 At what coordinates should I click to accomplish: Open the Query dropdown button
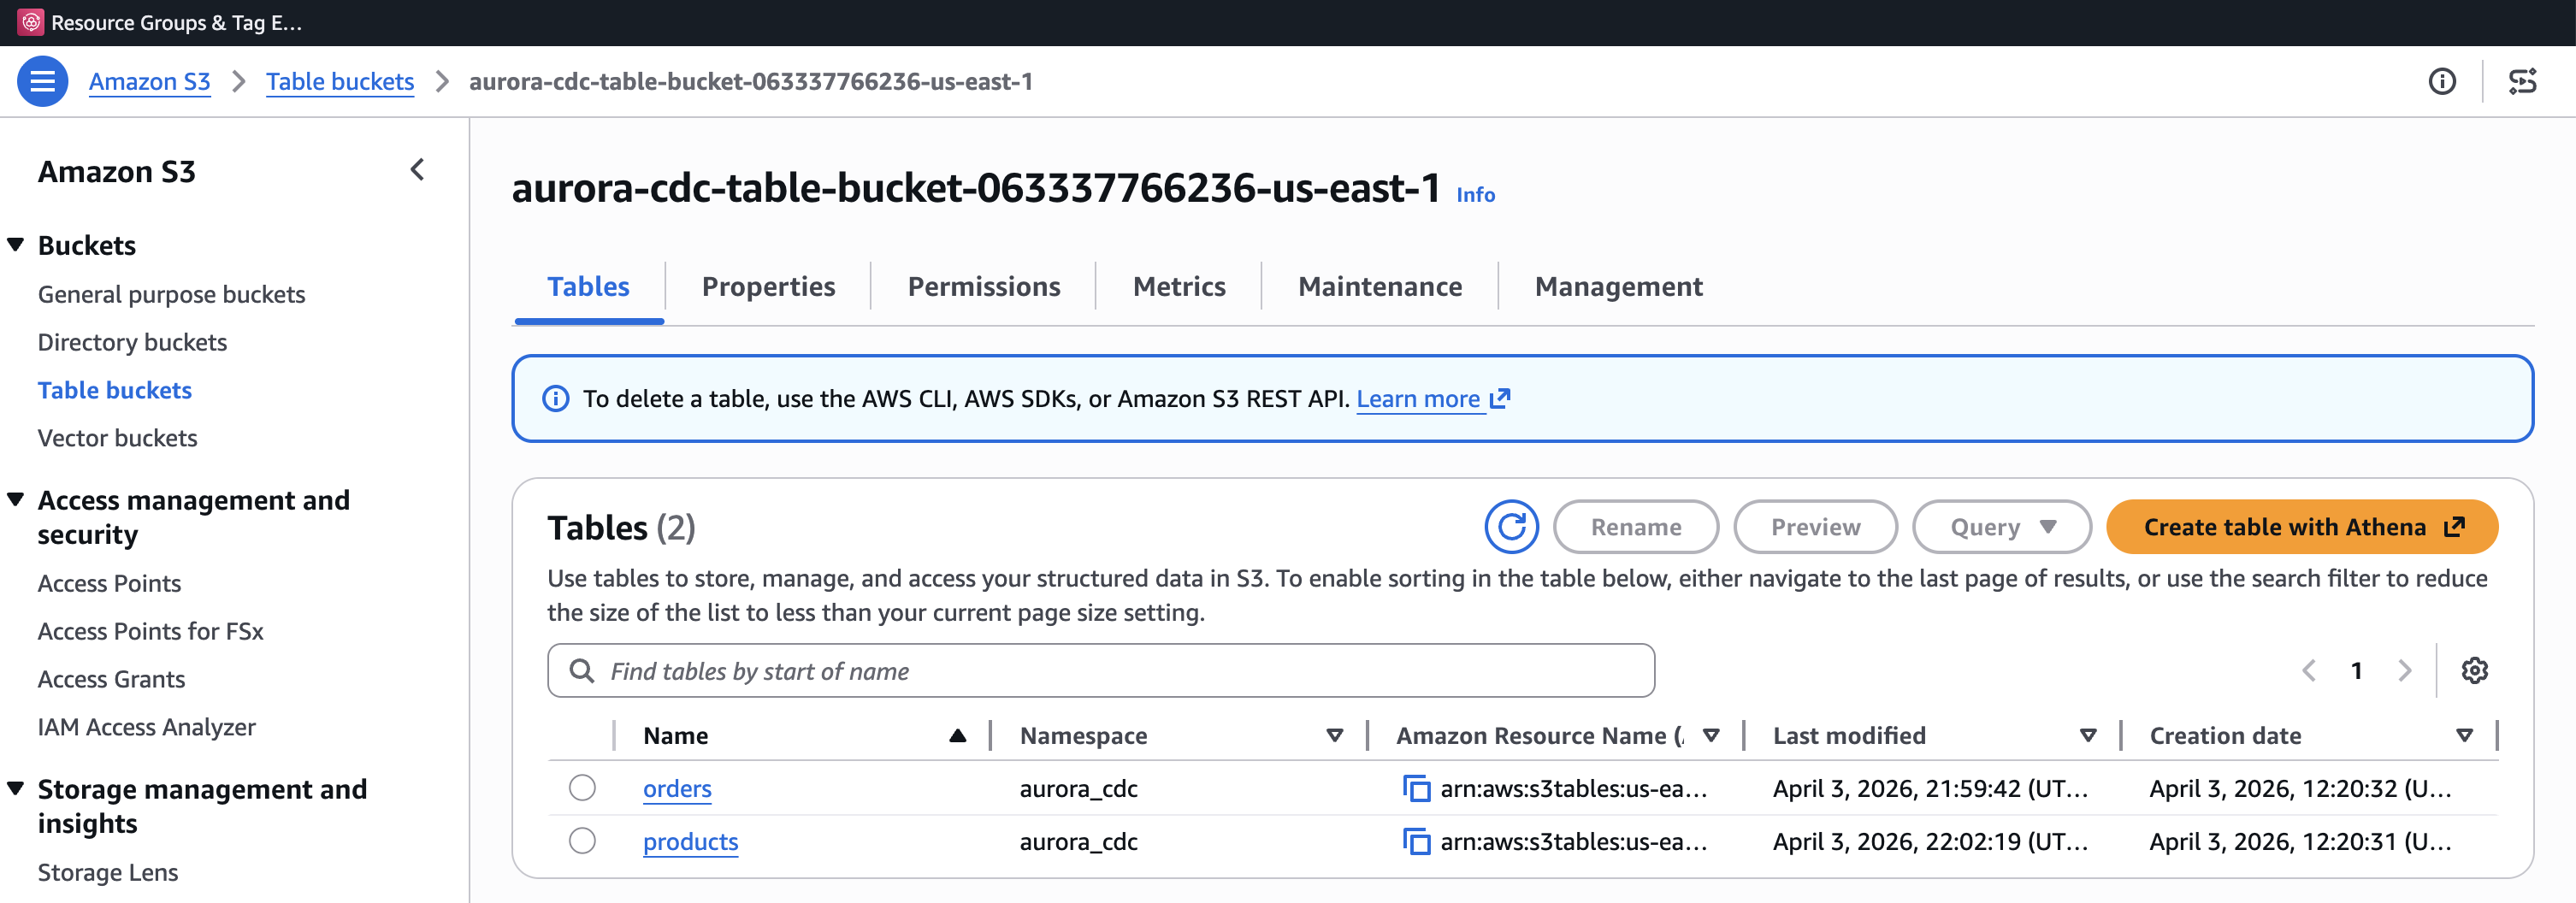(2001, 527)
